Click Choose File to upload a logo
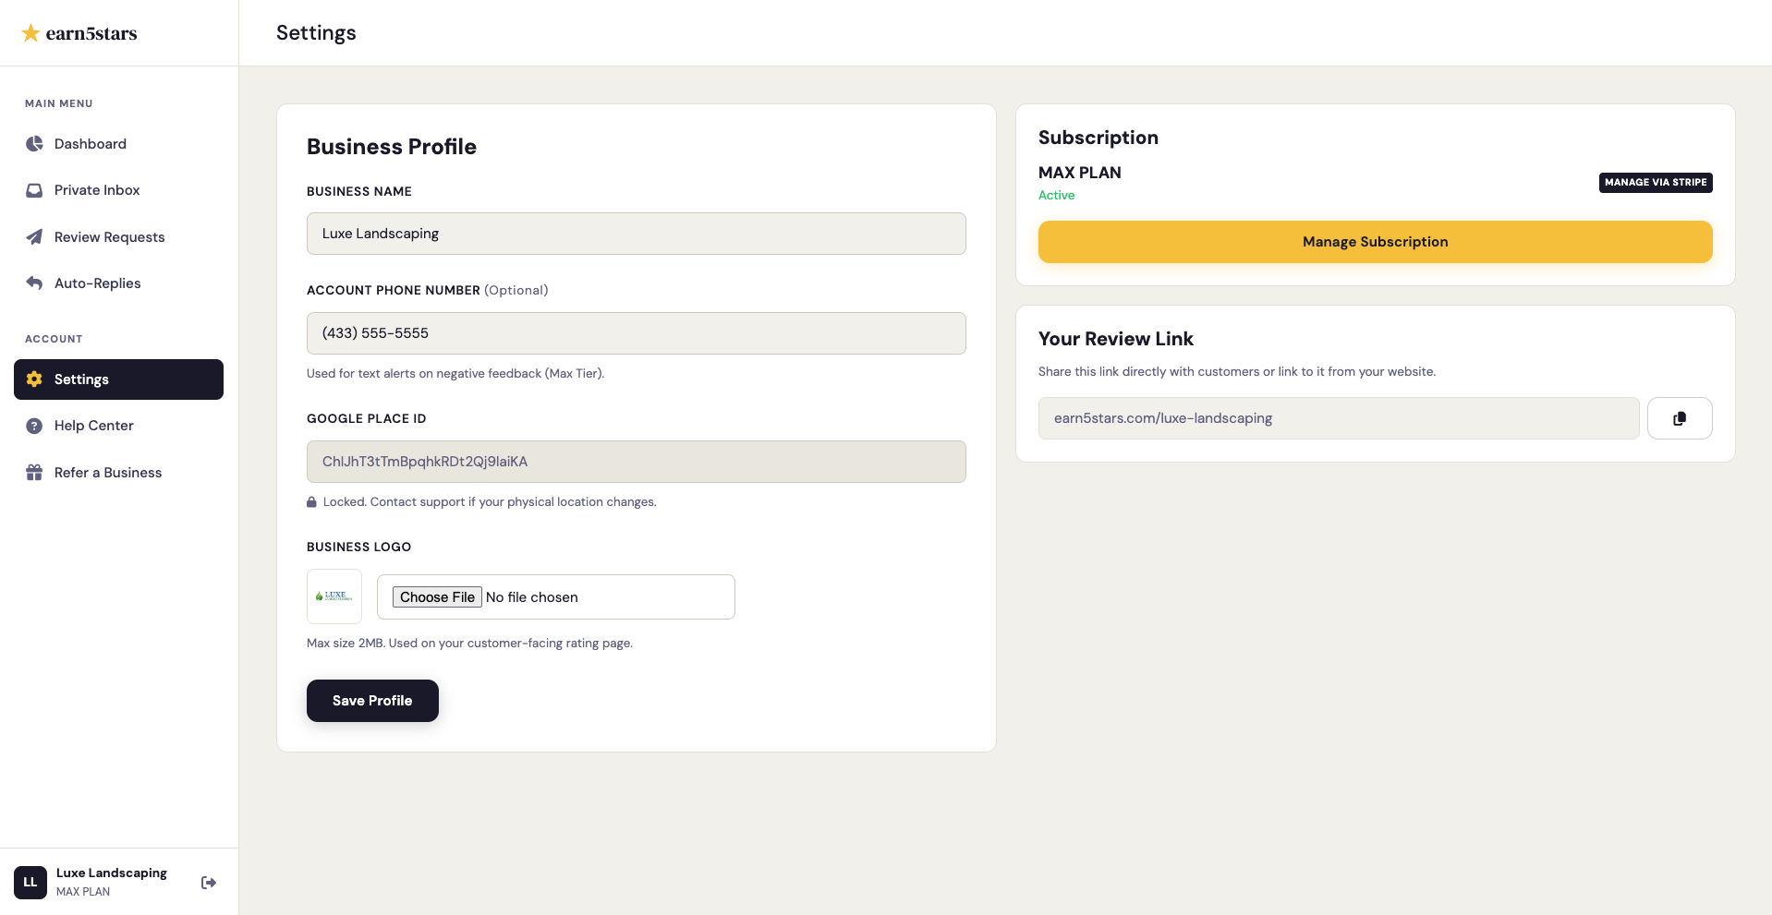 click(436, 596)
